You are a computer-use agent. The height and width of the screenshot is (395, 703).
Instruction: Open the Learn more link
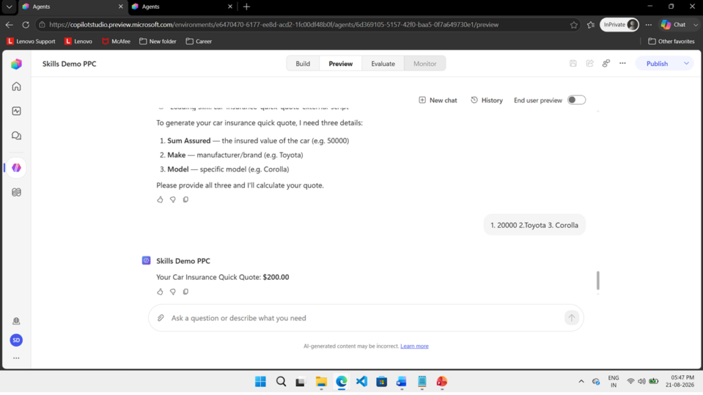pyautogui.click(x=414, y=346)
